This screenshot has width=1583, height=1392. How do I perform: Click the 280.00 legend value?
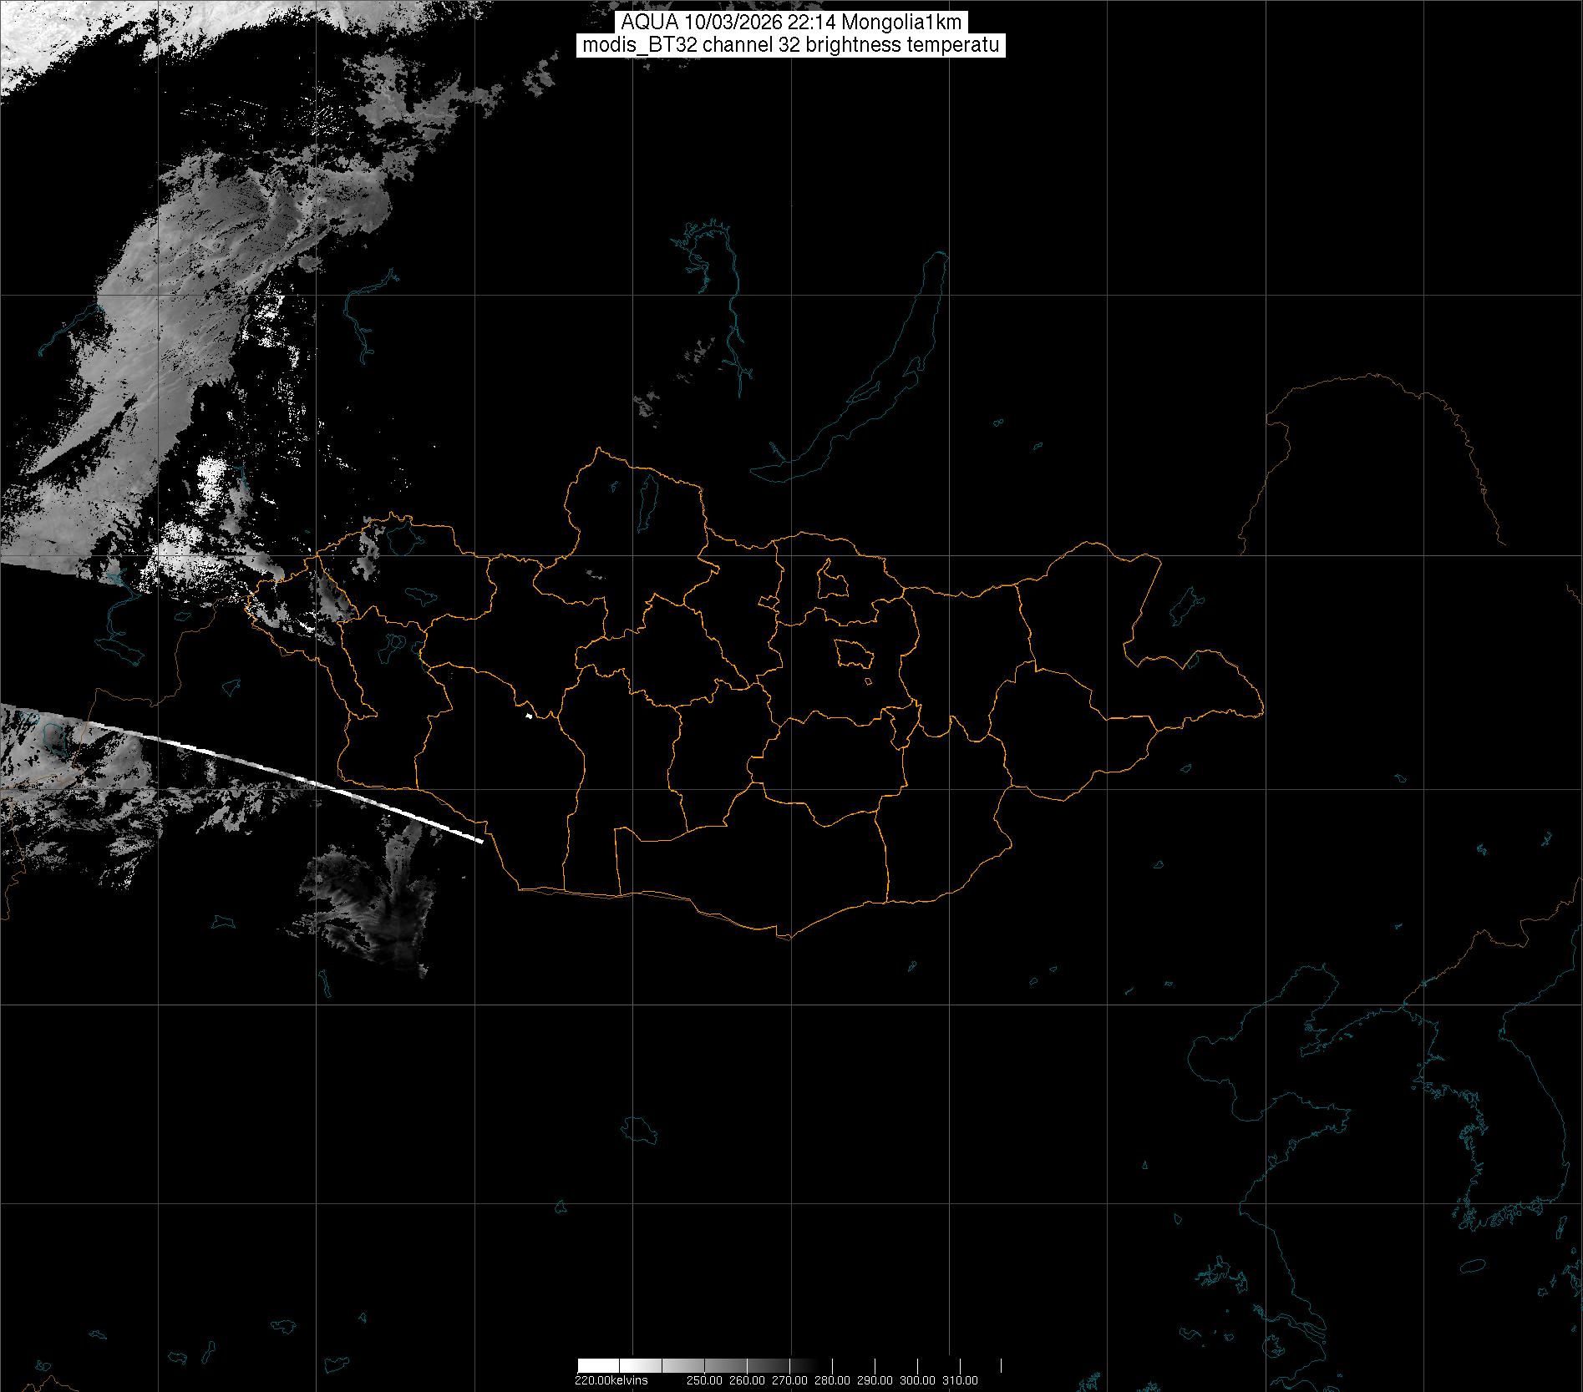click(x=832, y=1380)
